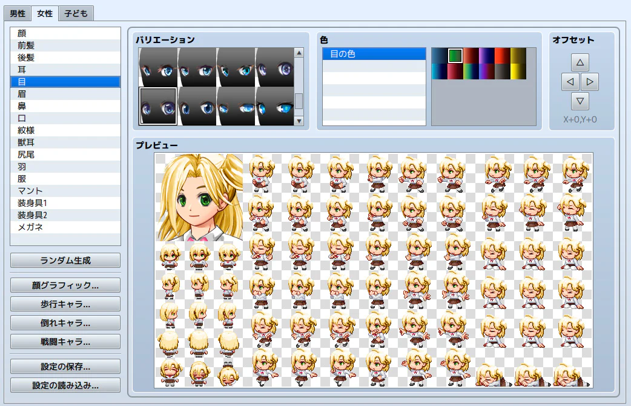This screenshot has height=406, width=631.
Task: Switch to the 女性 tab
Action: (x=45, y=13)
